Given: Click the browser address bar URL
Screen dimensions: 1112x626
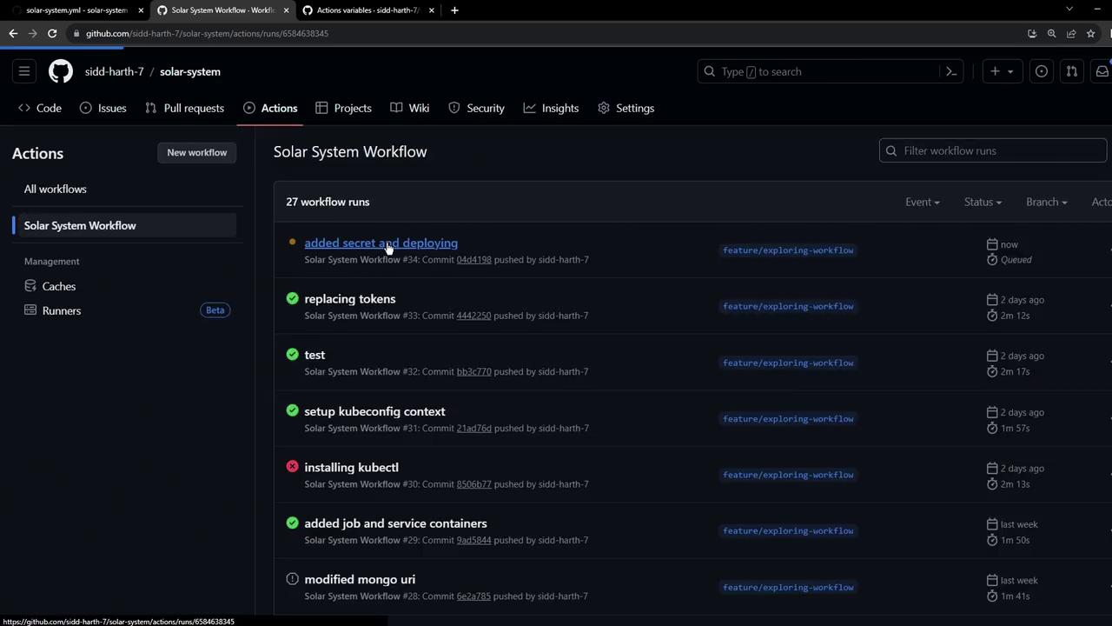Looking at the screenshot, I should point(207,33).
